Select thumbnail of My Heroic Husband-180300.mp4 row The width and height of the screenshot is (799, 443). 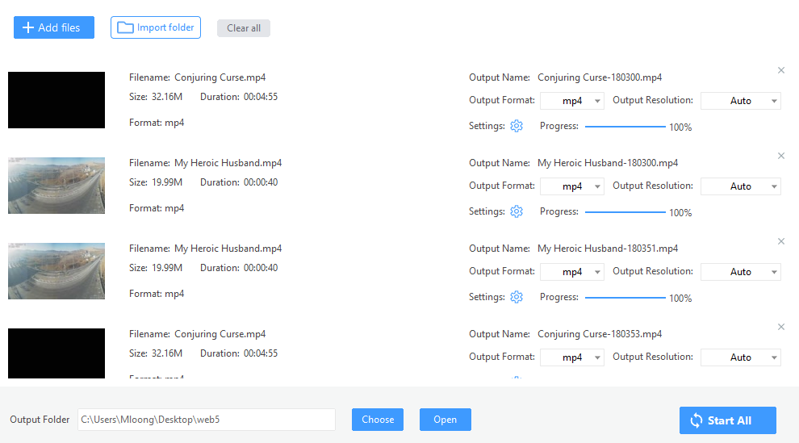(56, 186)
